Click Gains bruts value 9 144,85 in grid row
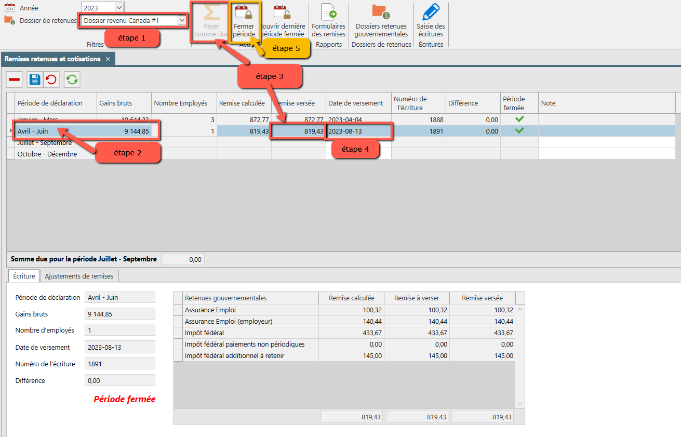The width and height of the screenshot is (681, 437). [124, 131]
